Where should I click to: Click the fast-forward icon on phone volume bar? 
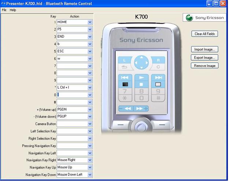140,109
